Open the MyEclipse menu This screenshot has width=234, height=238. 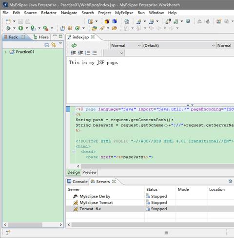pos(124,13)
